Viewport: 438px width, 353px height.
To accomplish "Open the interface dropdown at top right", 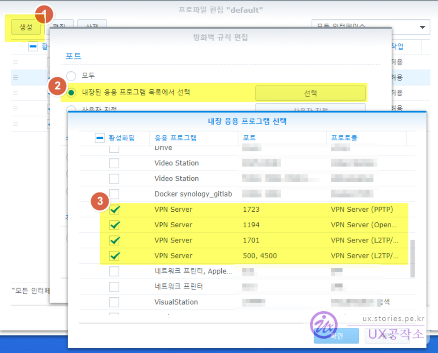I will click(422, 27).
